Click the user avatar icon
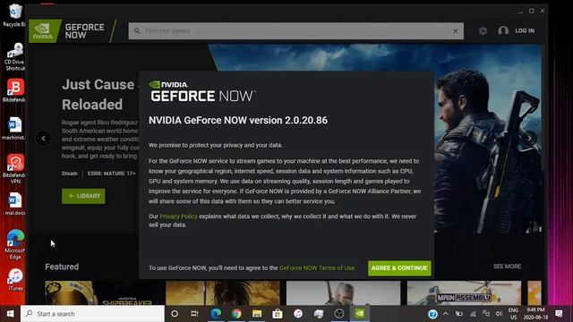The width and height of the screenshot is (573, 322). tap(503, 31)
